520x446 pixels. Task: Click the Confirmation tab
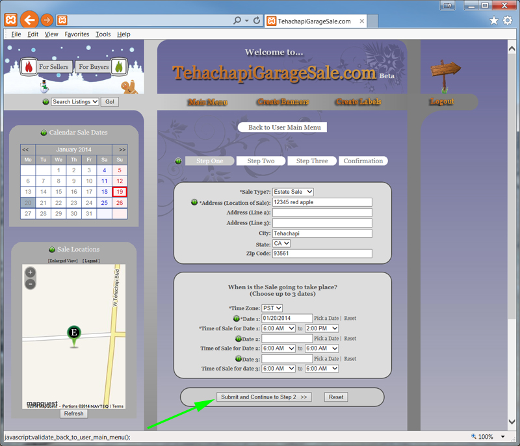point(363,161)
